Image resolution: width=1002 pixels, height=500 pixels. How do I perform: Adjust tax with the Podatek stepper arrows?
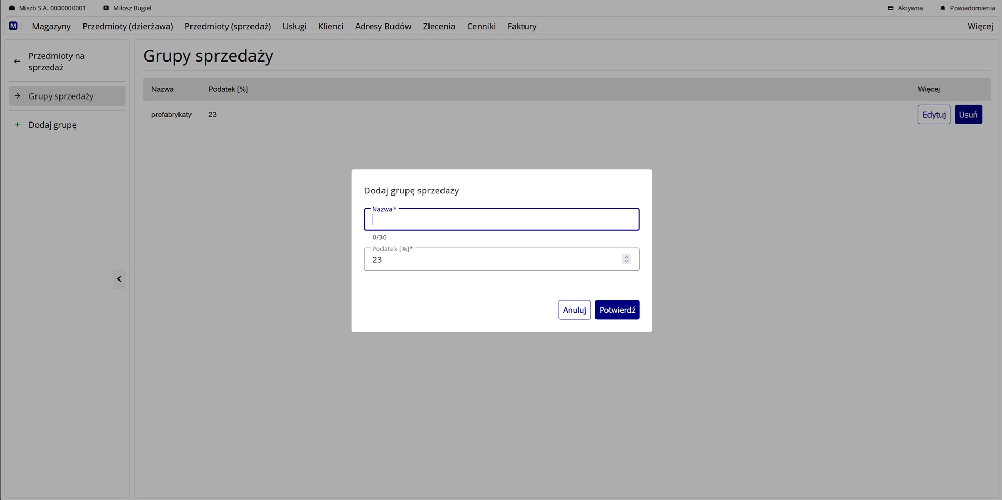tap(626, 259)
